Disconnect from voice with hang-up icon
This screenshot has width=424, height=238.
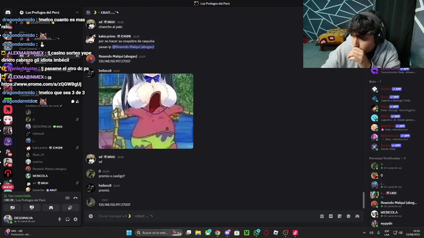76,198
